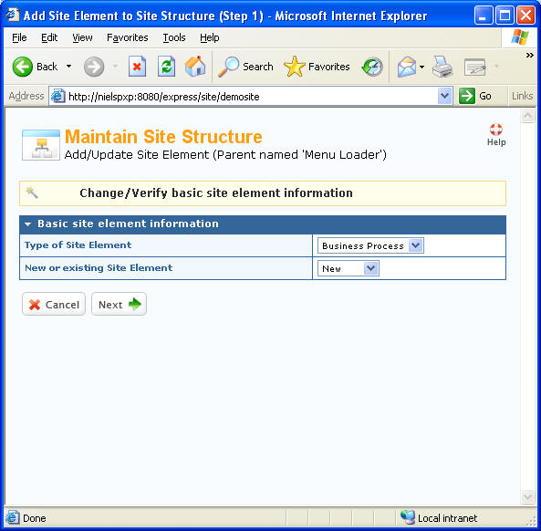The height and width of the screenshot is (531, 541).
Task: Click the Go button
Action: click(475, 96)
